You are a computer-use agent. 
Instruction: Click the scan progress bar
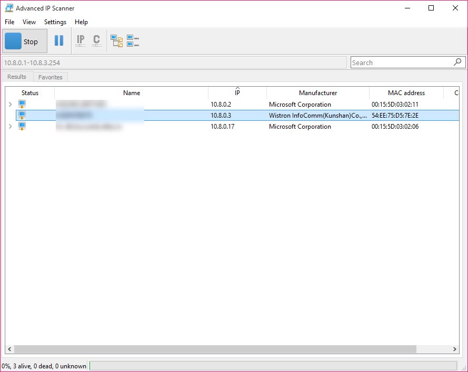(273, 366)
